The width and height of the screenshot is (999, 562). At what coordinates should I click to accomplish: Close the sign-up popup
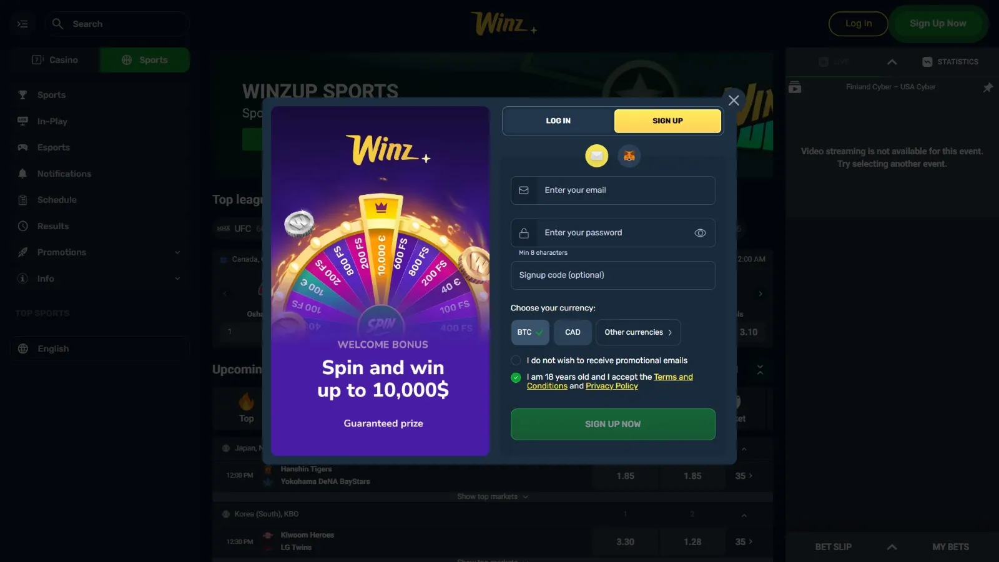click(x=734, y=100)
